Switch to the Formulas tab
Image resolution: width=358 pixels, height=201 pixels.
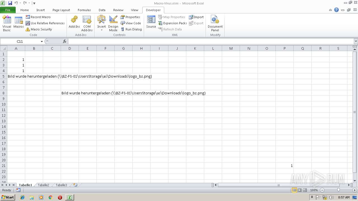(x=84, y=10)
